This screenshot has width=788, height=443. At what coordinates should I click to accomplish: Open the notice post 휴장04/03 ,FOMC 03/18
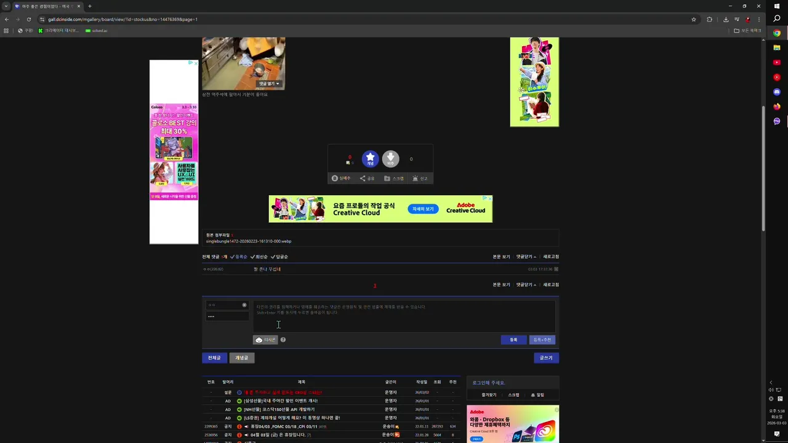click(x=284, y=426)
